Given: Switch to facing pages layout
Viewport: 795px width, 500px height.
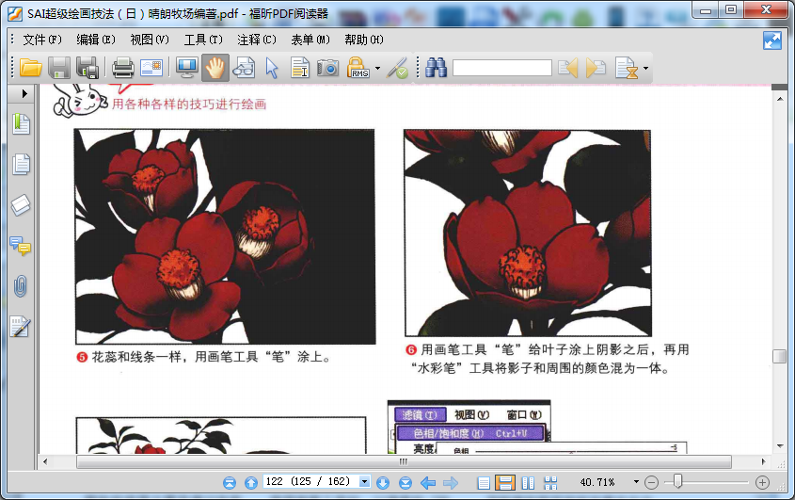Looking at the screenshot, I should (x=529, y=483).
